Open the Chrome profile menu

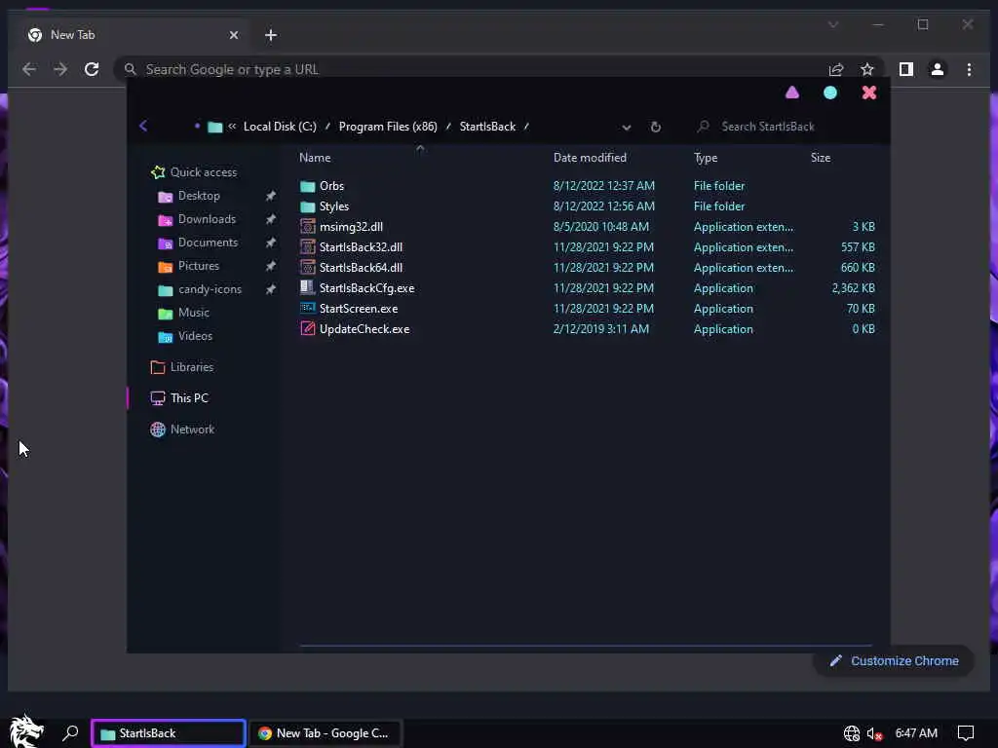[937, 69]
